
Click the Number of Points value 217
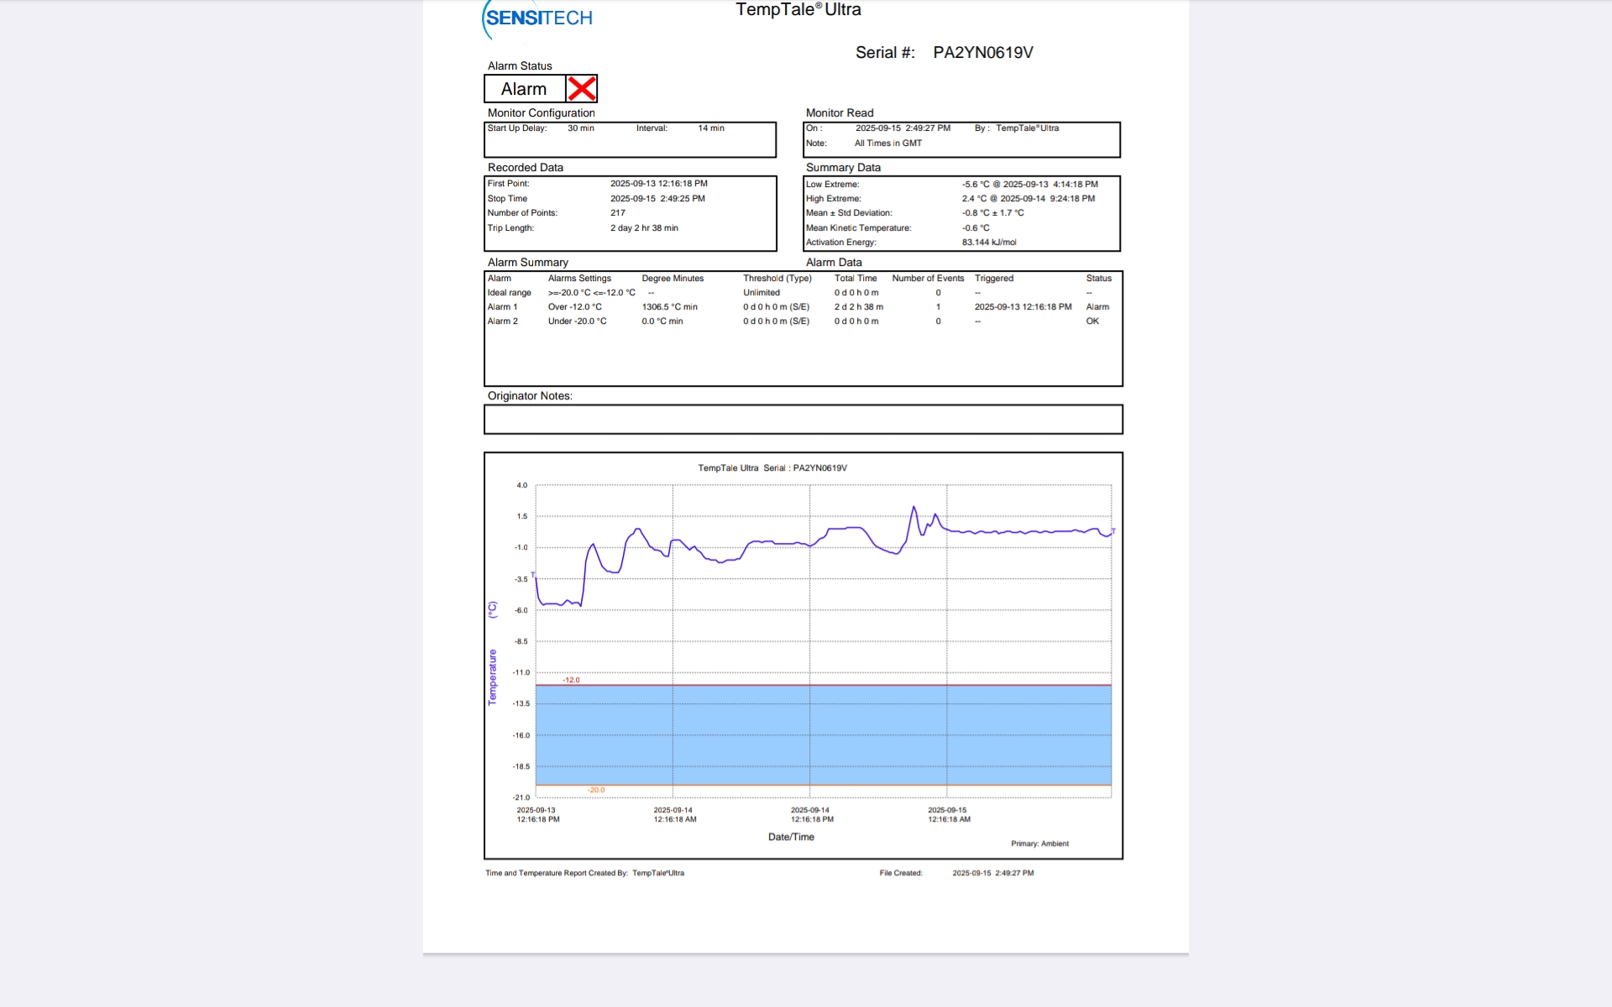[618, 213]
